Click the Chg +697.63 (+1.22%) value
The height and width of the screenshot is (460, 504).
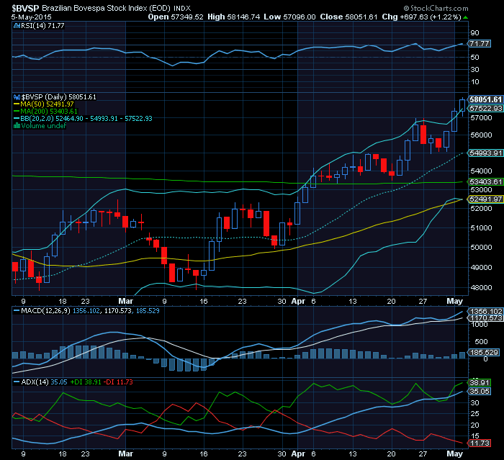422,17
